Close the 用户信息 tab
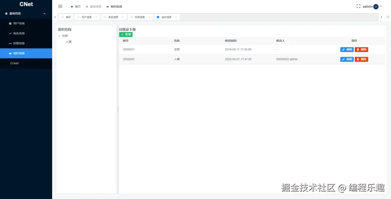 tap(96, 17)
